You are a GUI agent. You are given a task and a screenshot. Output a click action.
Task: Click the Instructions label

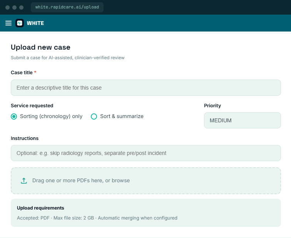point(25,138)
